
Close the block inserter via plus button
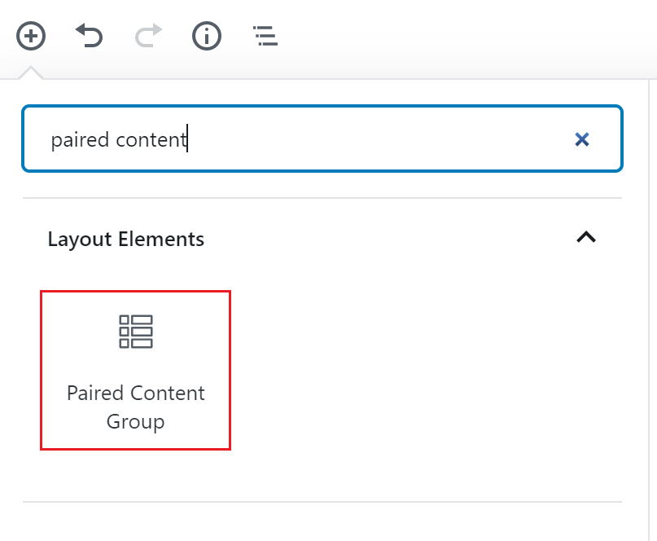31,36
